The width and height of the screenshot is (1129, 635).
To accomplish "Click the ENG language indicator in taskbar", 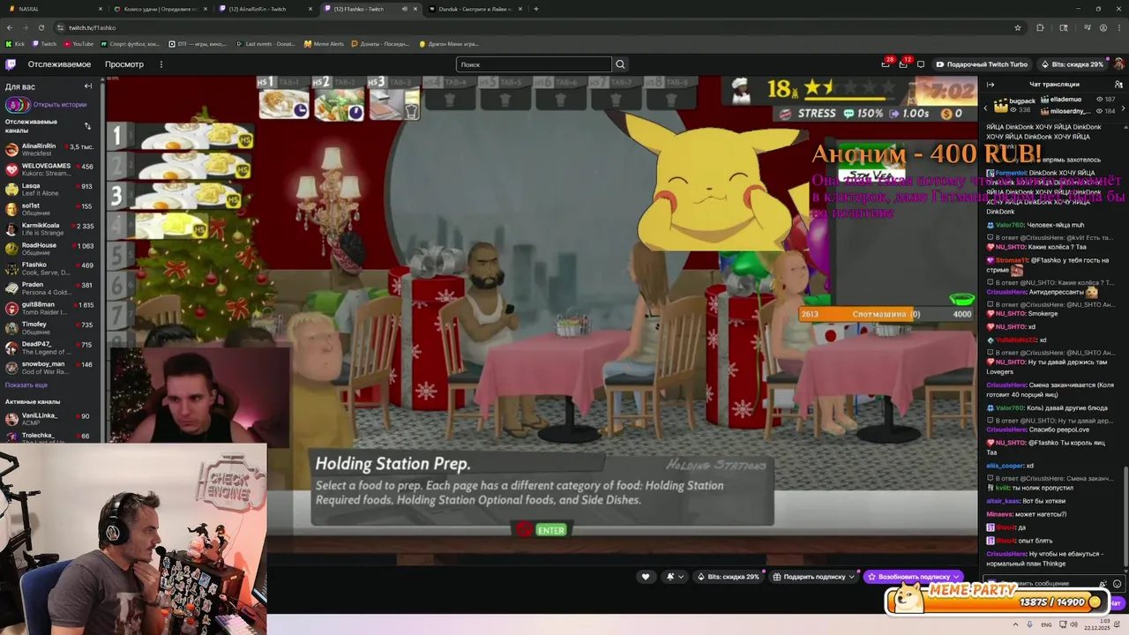I will pos(1047,624).
